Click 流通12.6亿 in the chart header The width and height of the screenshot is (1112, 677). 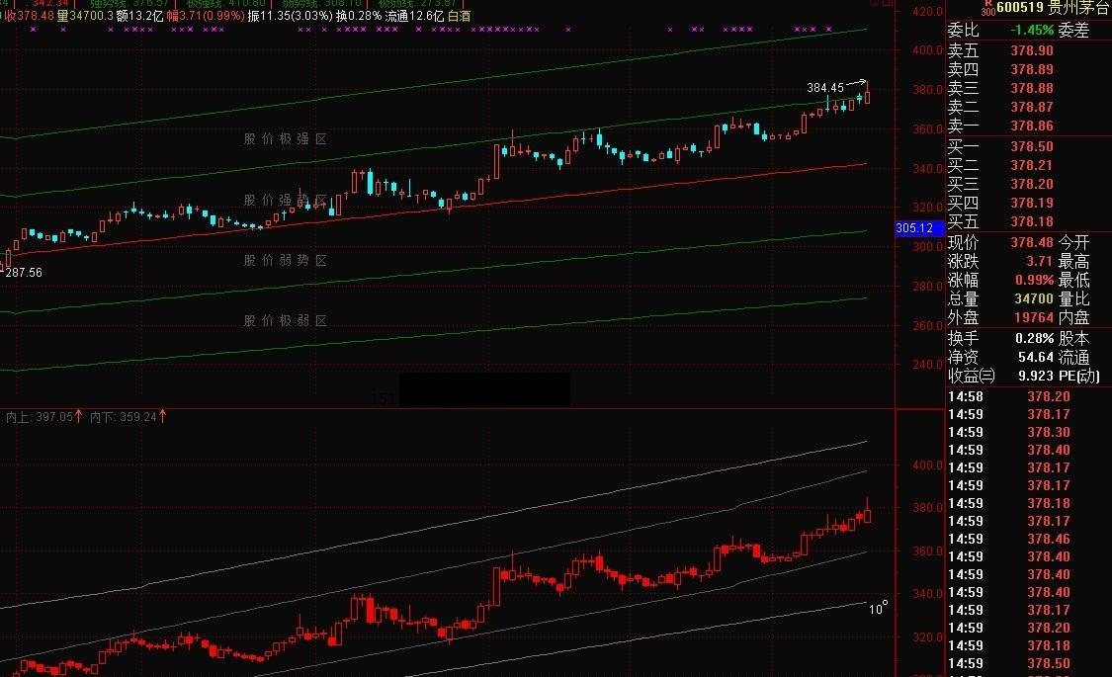coord(415,16)
